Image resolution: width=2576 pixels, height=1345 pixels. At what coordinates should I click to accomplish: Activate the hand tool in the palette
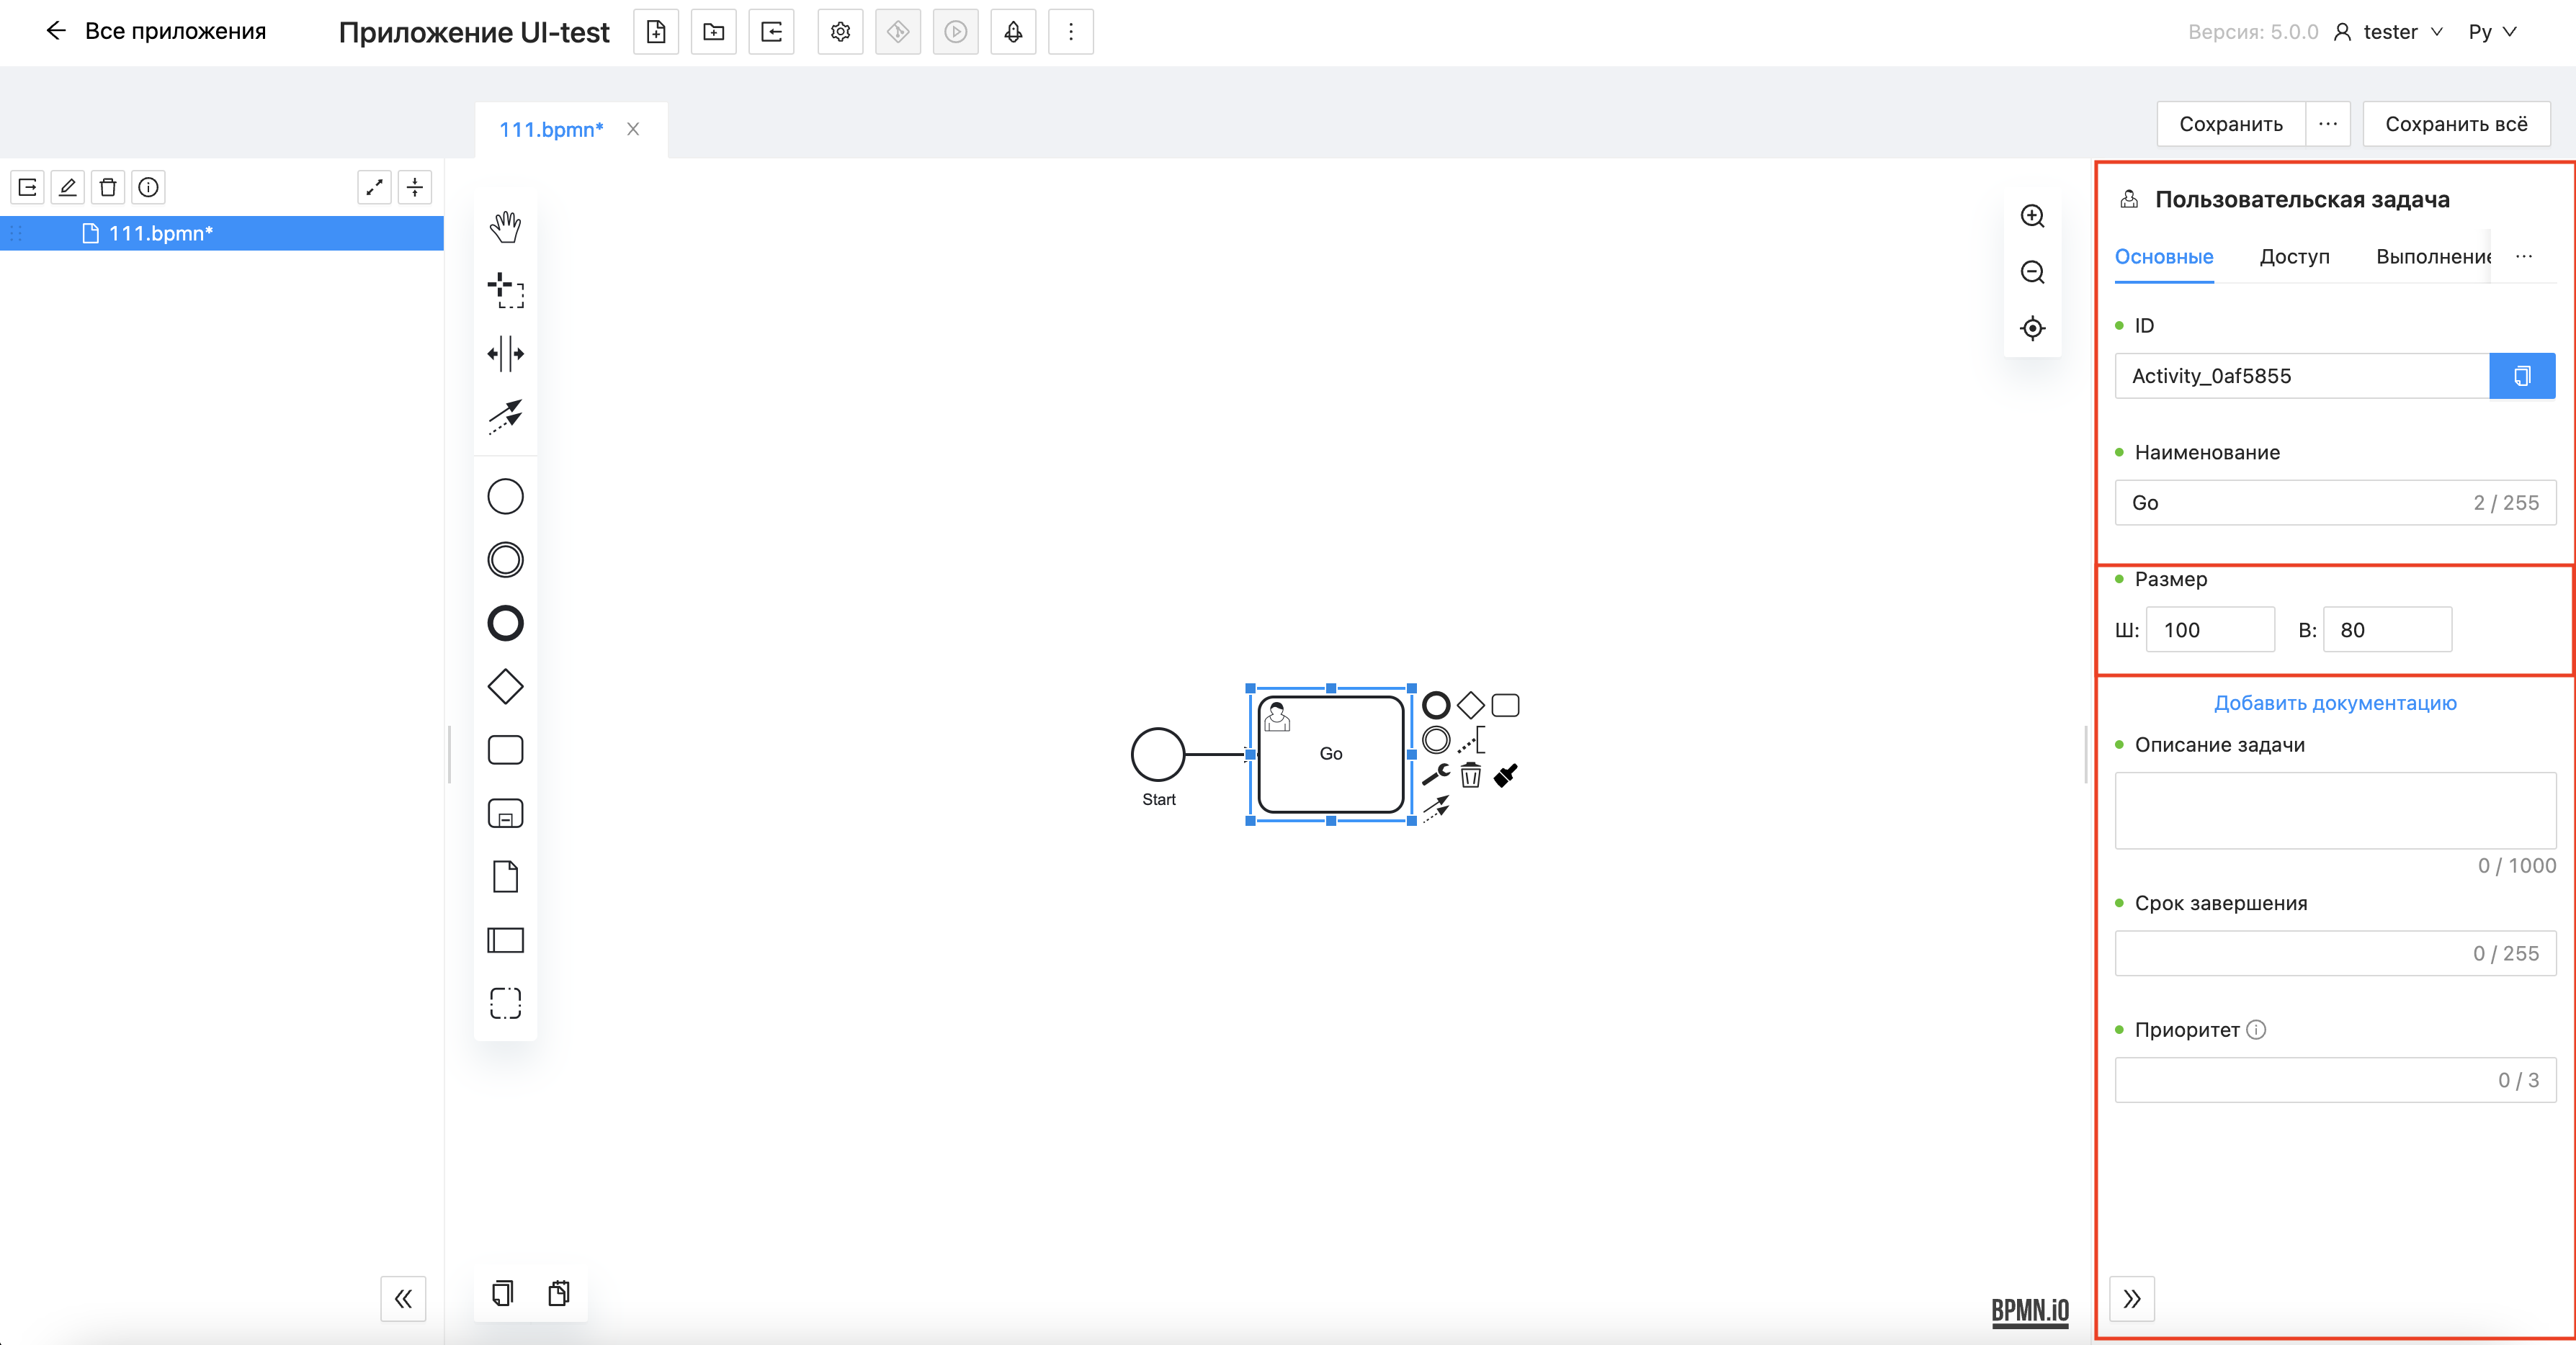click(x=505, y=227)
